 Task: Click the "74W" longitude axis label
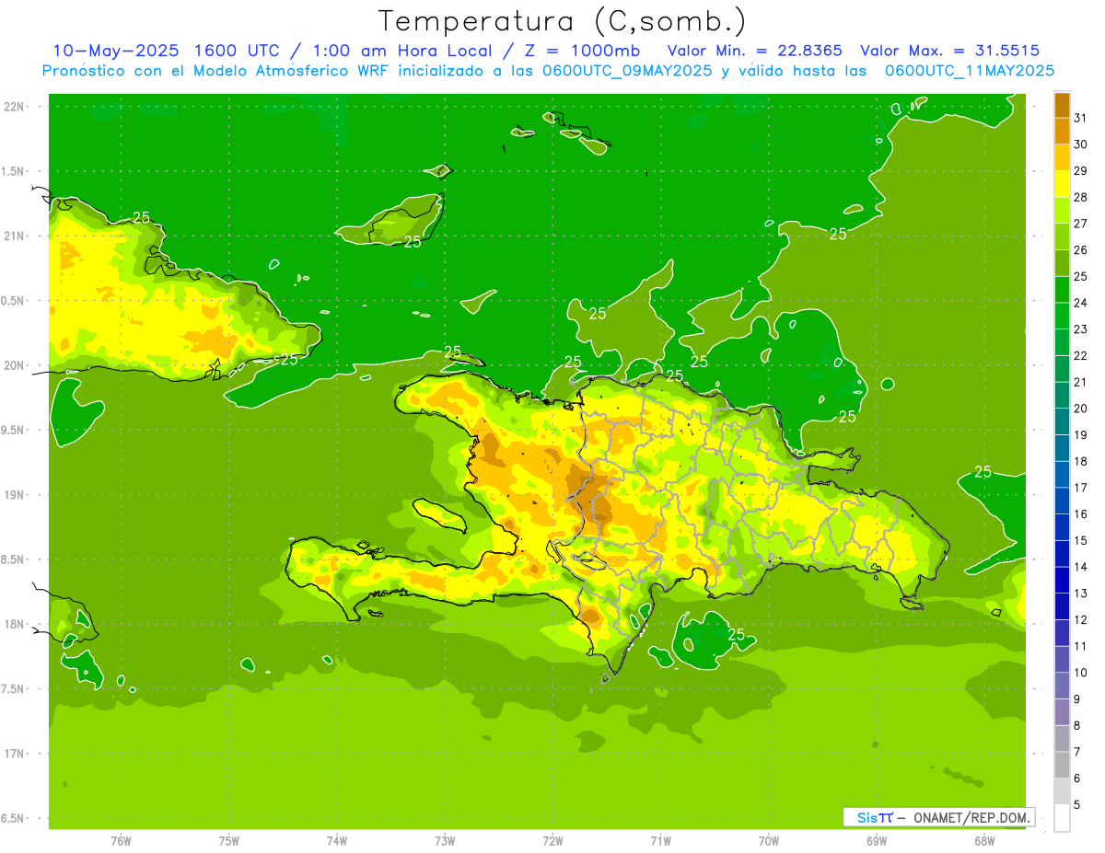point(337,840)
